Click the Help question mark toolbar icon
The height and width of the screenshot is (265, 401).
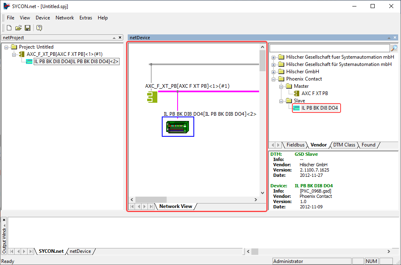39,28
